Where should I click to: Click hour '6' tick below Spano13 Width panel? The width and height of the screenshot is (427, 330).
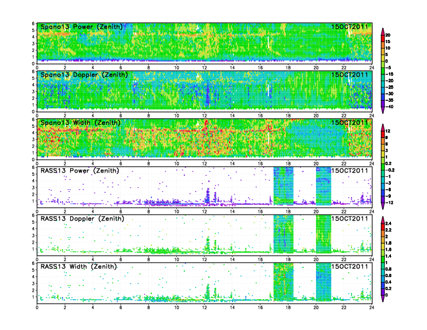[121, 163]
